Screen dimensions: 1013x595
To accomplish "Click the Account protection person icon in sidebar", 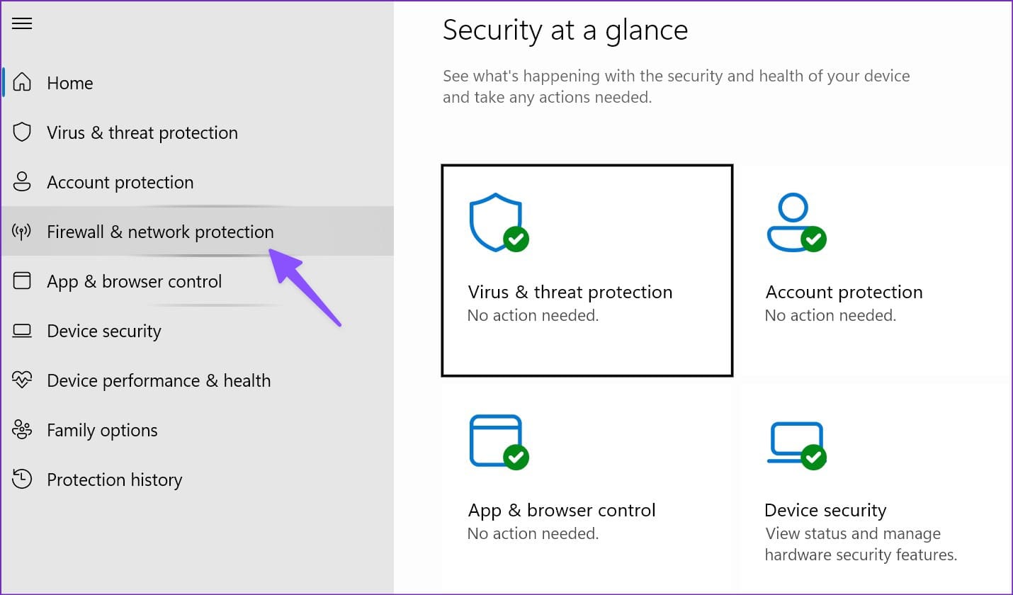I will pyautogui.click(x=22, y=181).
